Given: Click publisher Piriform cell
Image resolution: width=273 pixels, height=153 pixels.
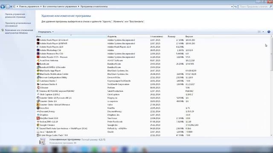Looking at the screenshot, I should (111, 88).
